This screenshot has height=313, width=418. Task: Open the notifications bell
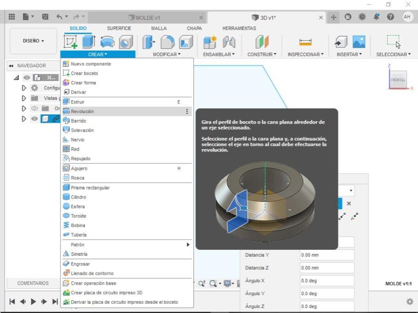pyautogui.click(x=376, y=17)
